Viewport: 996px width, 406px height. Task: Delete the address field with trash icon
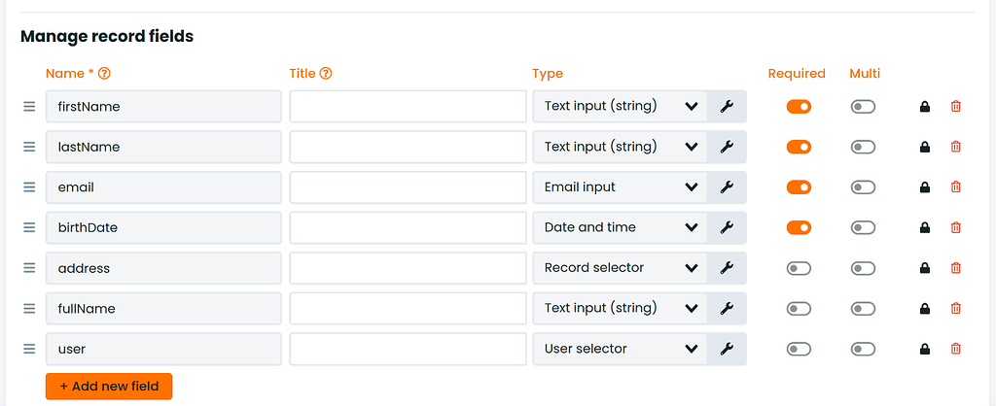point(955,268)
